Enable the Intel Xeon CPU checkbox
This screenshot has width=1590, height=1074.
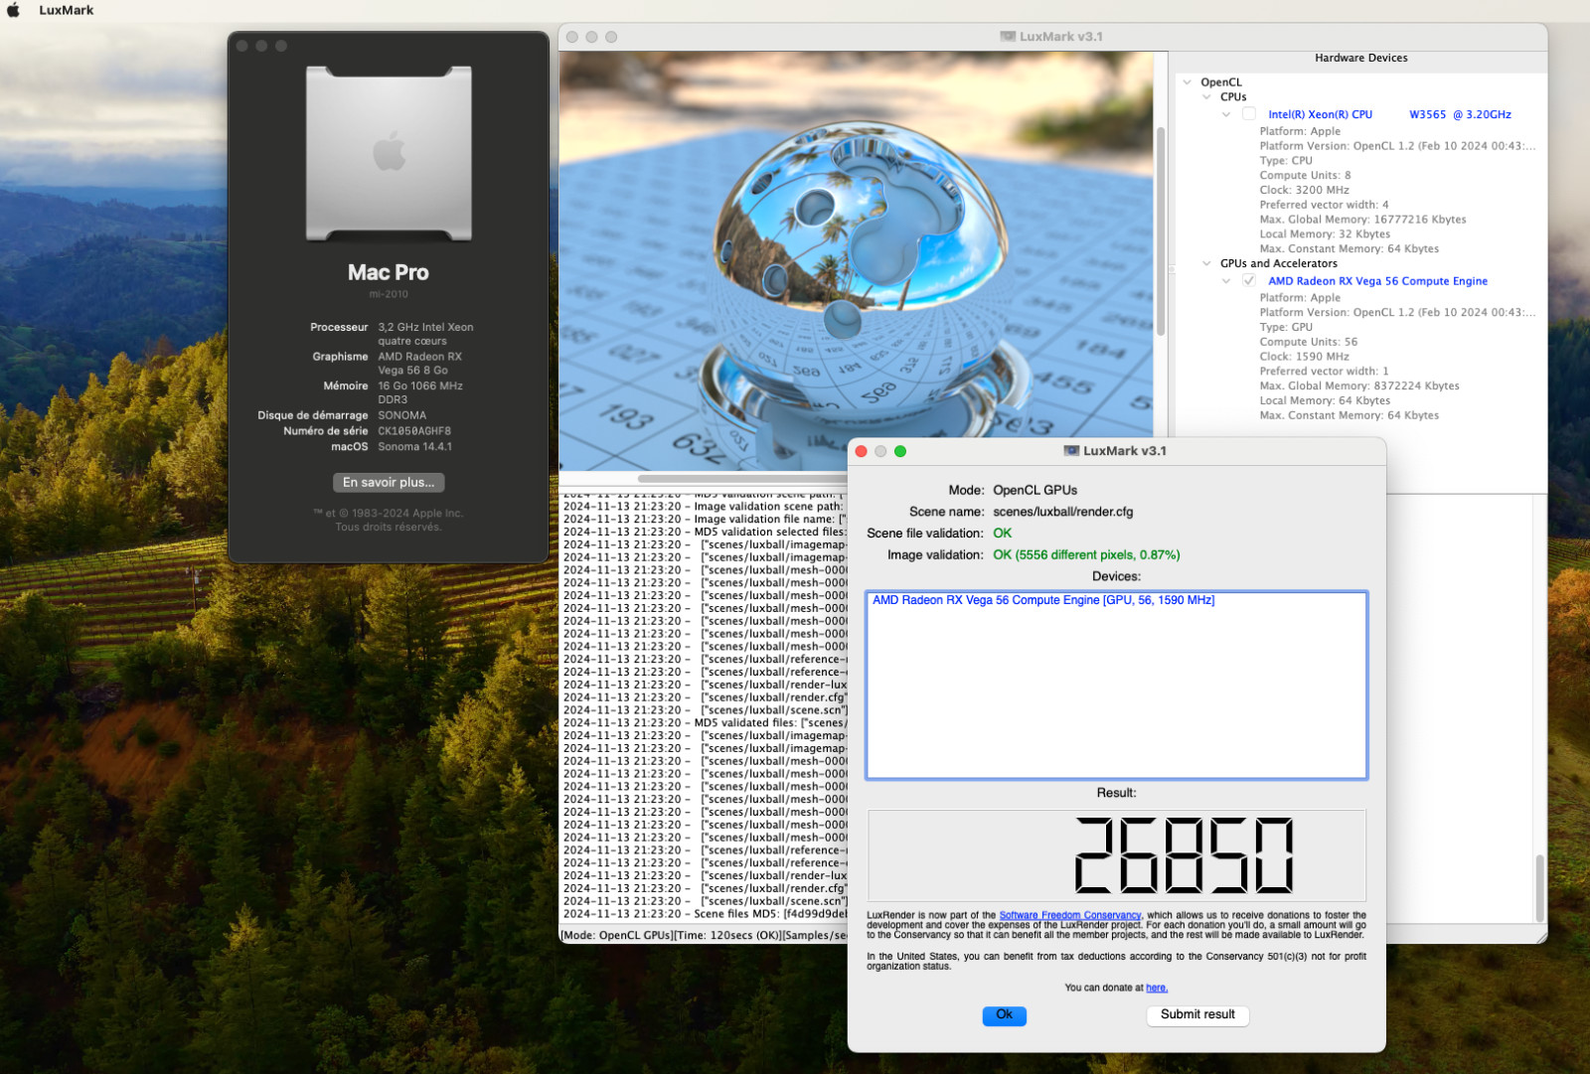[x=1249, y=114]
